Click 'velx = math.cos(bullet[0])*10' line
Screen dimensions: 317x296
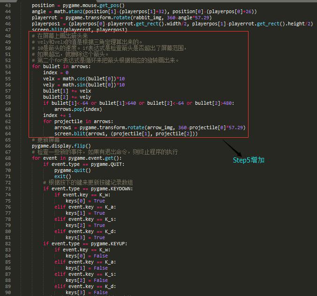[x=84, y=78]
